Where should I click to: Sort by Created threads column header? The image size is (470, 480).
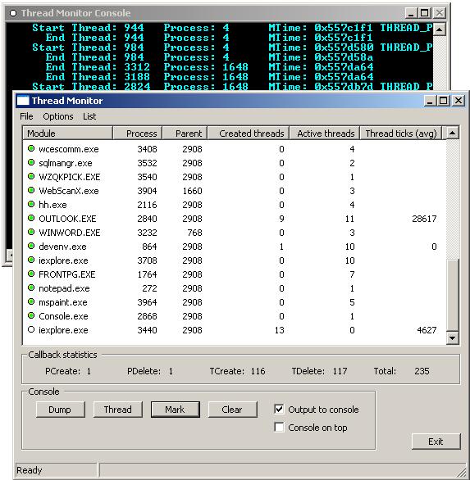pyautogui.click(x=249, y=134)
